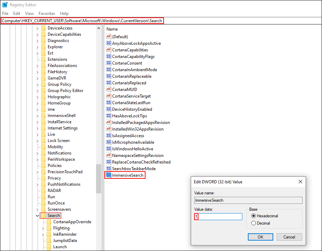
Task: Expand the DeviceAccess key
Action: click(37, 28)
